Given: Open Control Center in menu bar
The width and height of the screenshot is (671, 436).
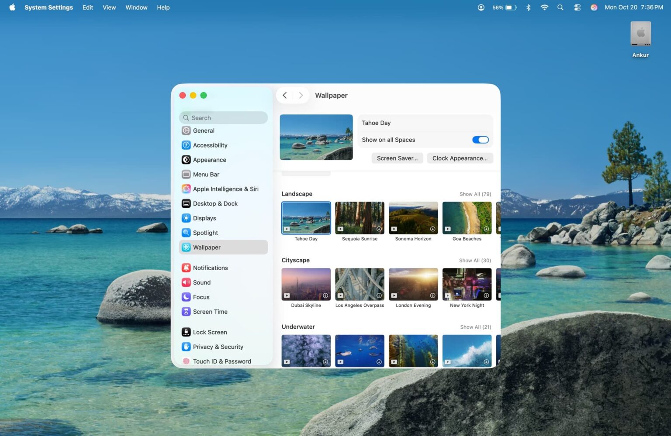Looking at the screenshot, I should point(577,7).
